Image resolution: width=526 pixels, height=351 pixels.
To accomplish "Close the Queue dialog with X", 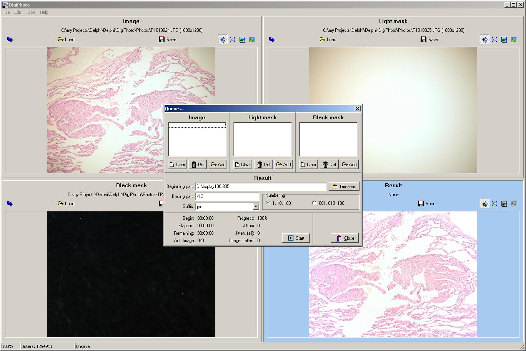I will [357, 109].
